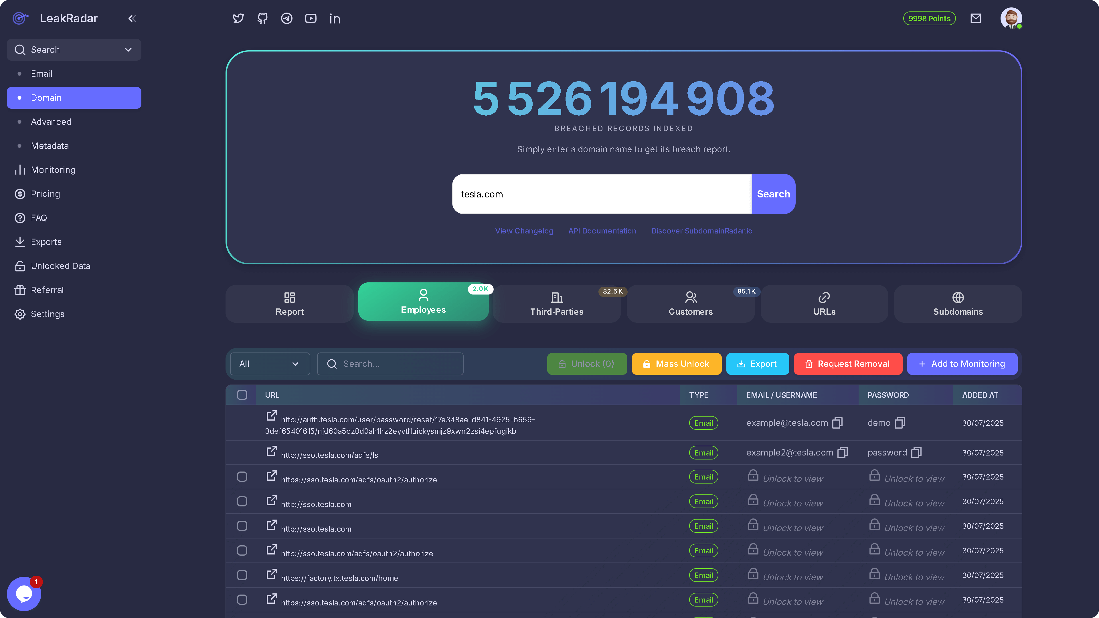This screenshot has height=618, width=1099.
Task: Select Email search type
Action: point(74,74)
